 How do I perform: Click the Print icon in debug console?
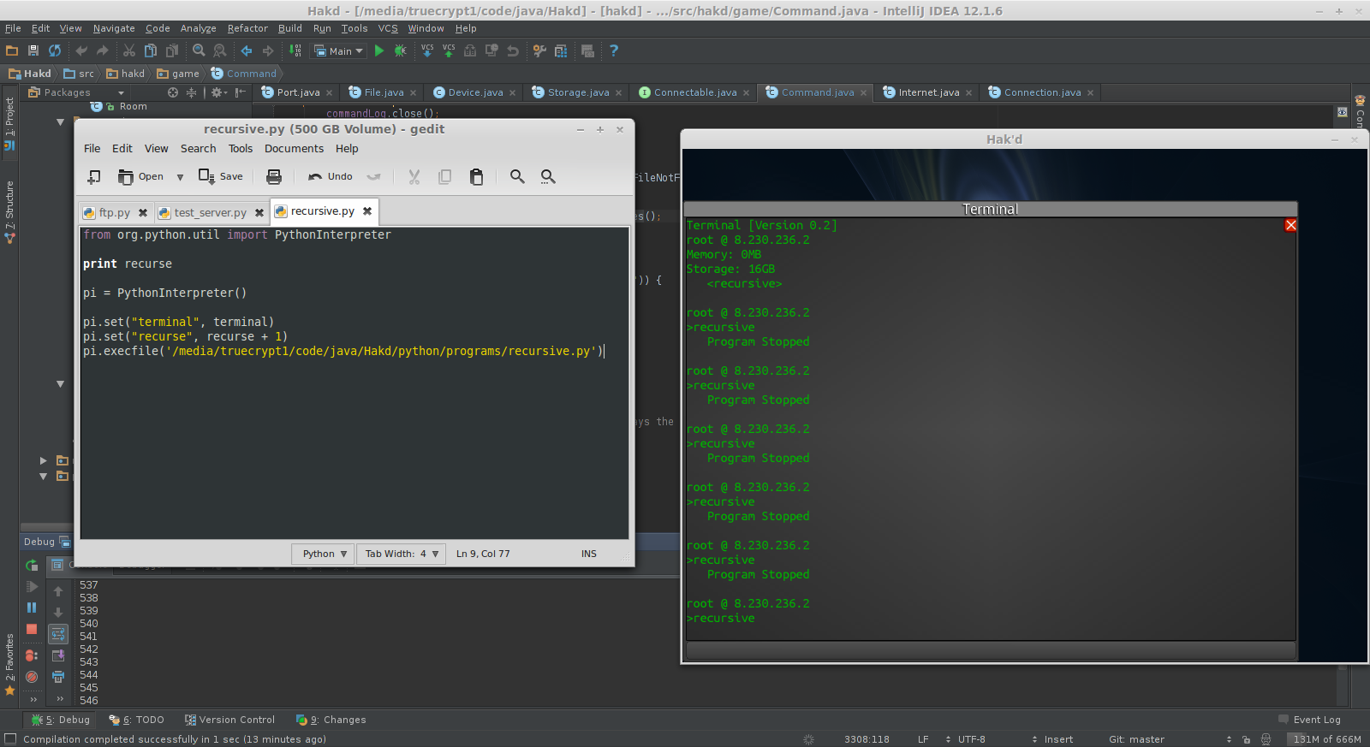[x=58, y=677]
